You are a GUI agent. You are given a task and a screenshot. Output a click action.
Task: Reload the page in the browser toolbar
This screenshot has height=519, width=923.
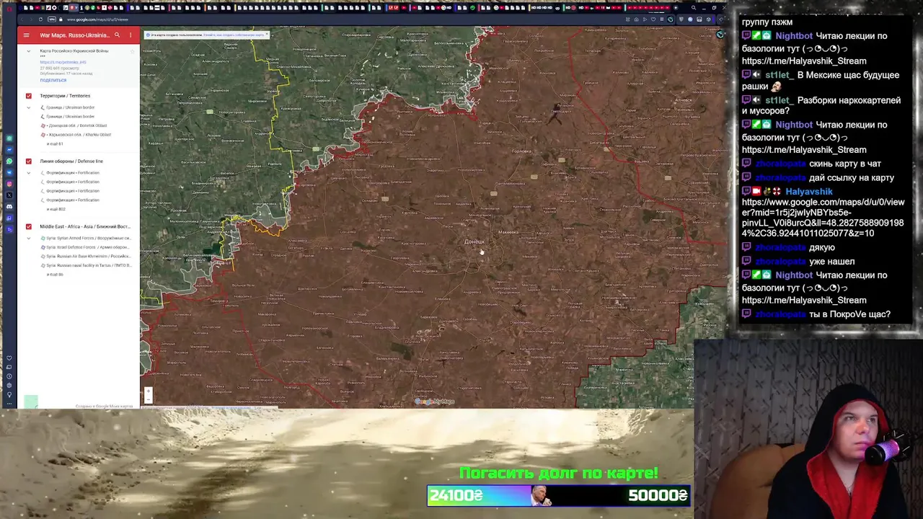tap(40, 19)
